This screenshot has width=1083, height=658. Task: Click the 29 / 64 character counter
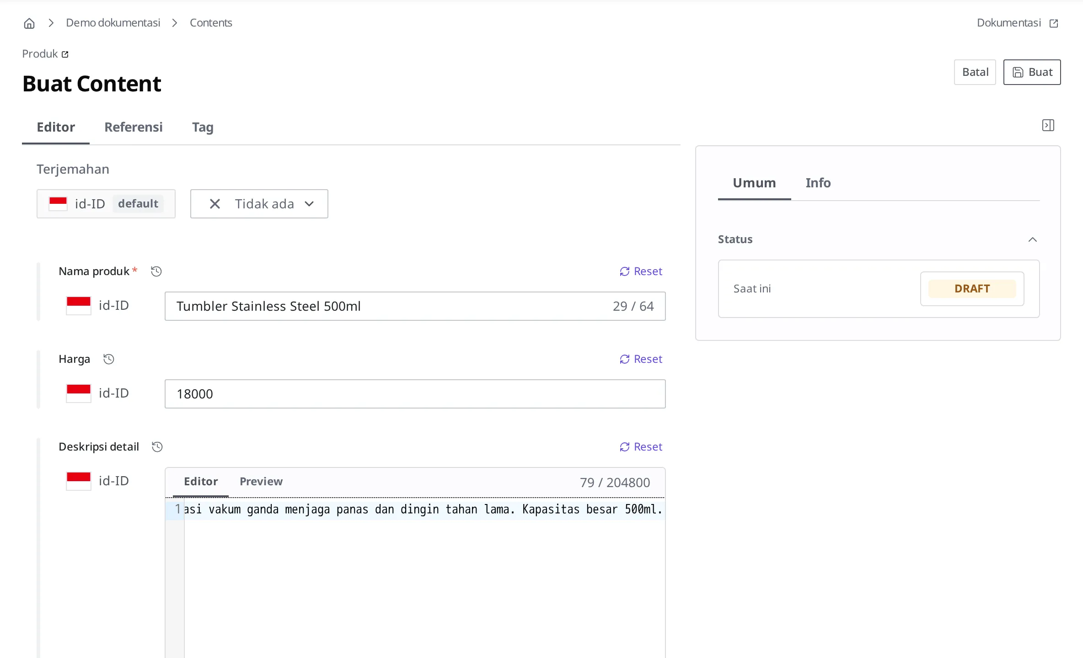633,306
